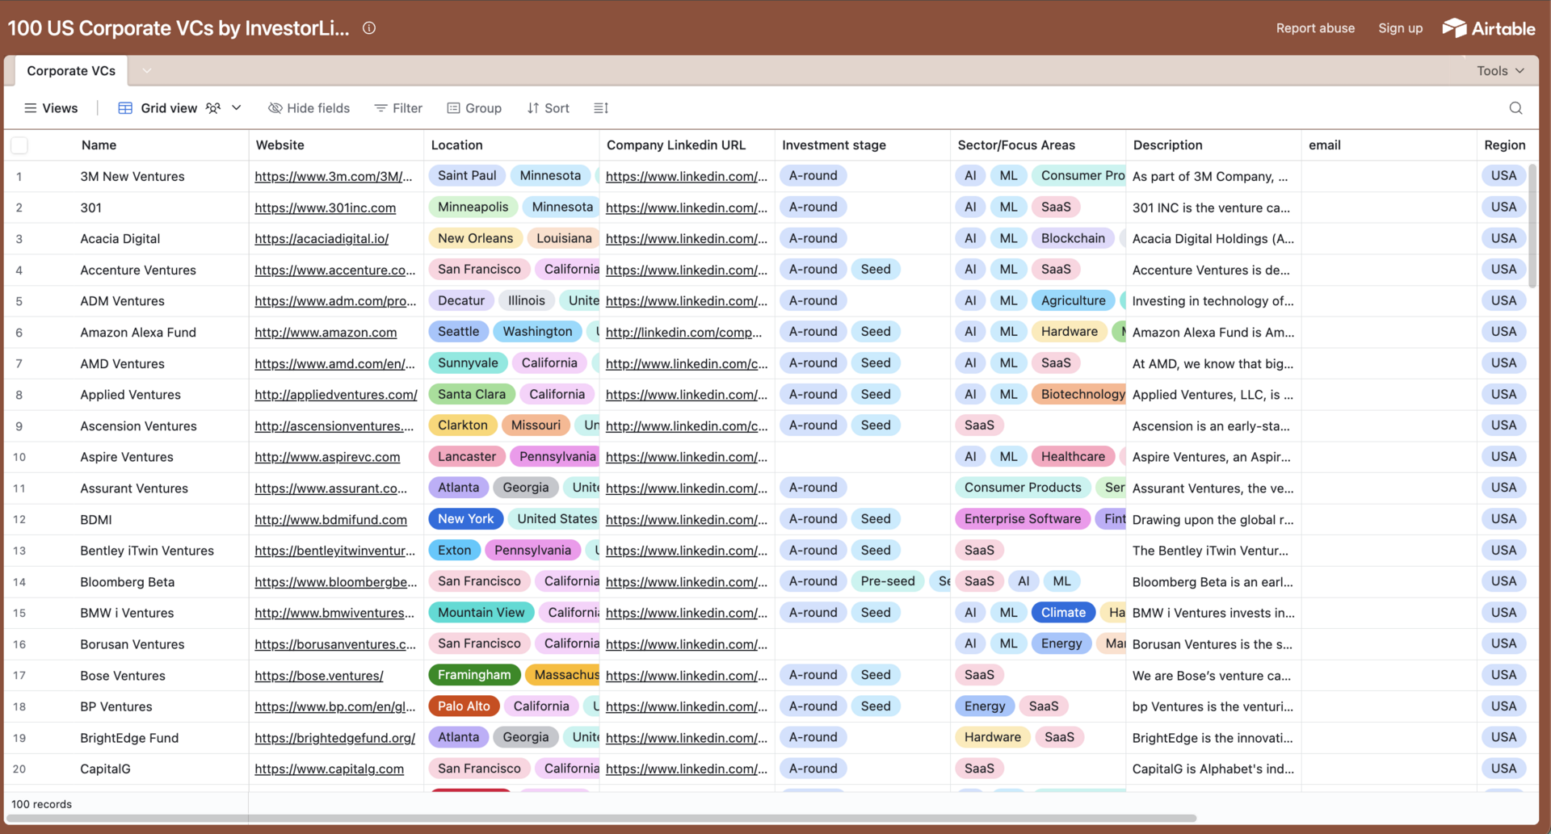This screenshot has height=834, width=1551.
Task: Click the row height icon in toolbar
Action: 601,108
